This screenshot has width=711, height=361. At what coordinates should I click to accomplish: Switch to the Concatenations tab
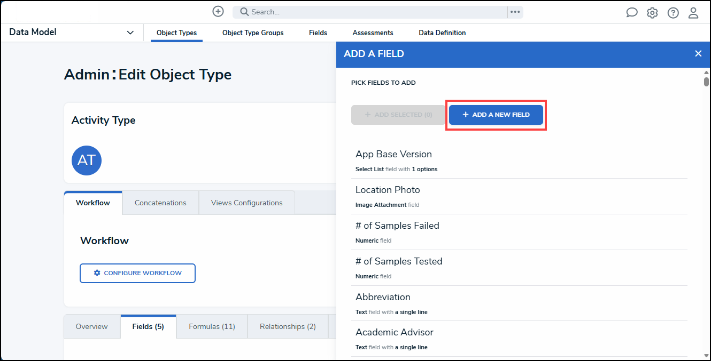pos(160,203)
